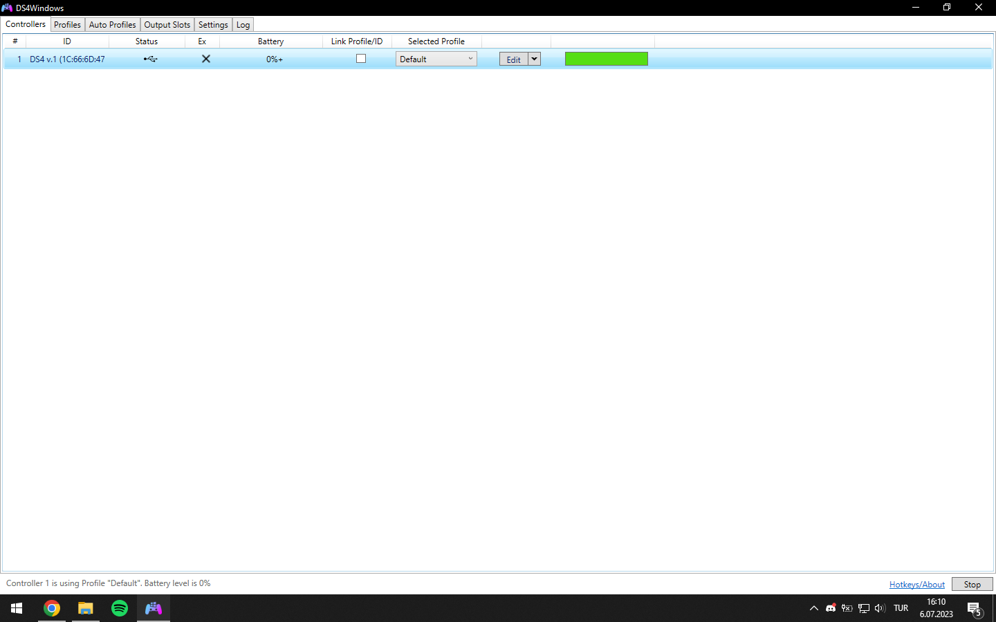996x622 pixels.
Task: Click the Battery column header
Action: pyautogui.click(x=271, y=41)
